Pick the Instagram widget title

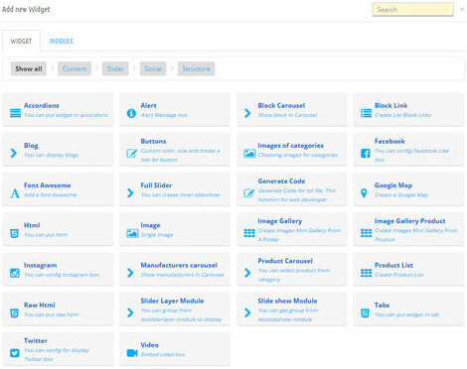coord(40,265)
